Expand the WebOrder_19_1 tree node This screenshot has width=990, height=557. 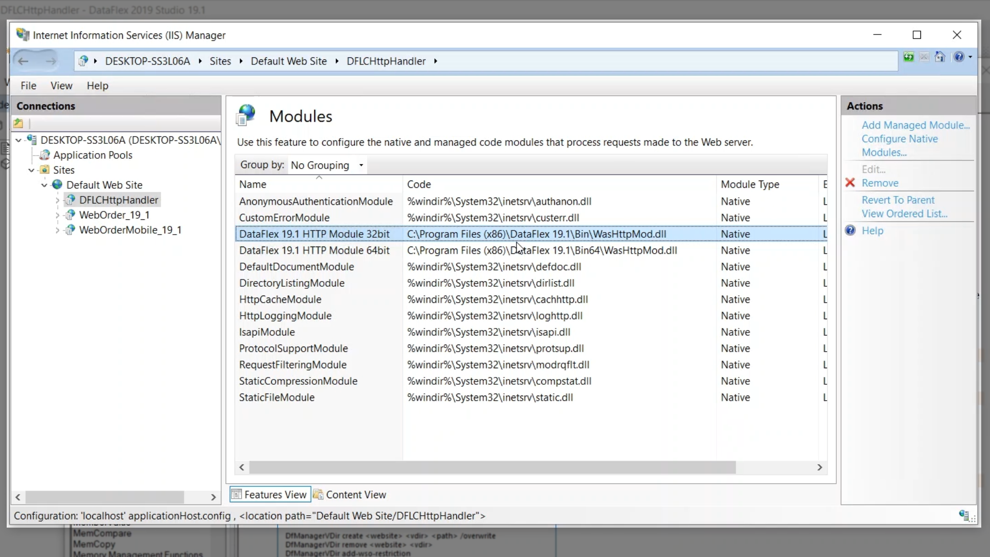click(x=57, y=215)
